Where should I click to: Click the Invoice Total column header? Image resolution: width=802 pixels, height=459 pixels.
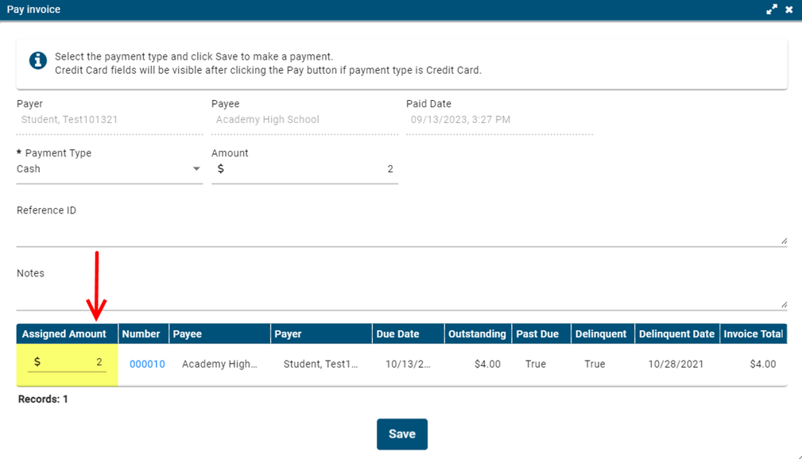coord(753,334)
